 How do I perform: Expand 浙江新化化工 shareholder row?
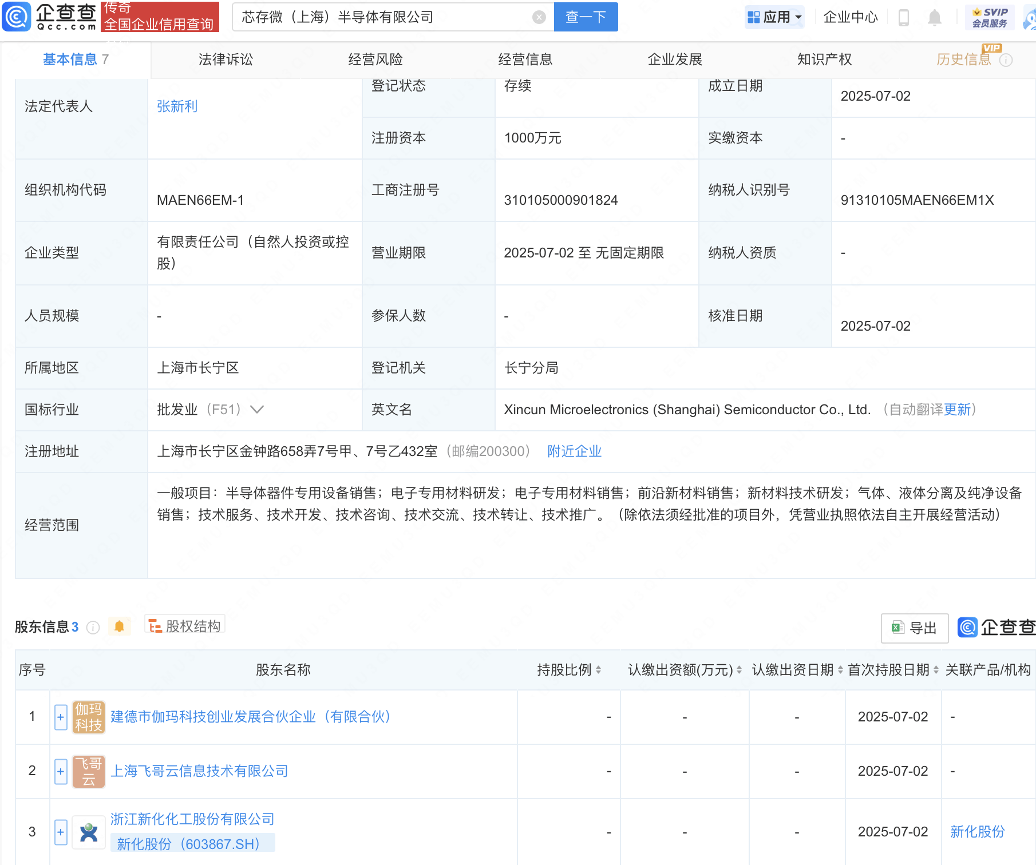click(61, 832)
